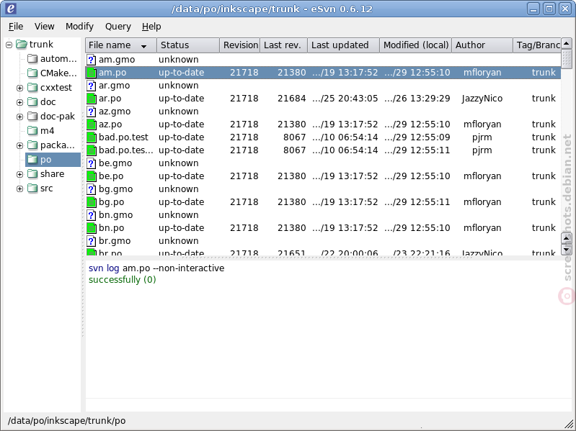Click the green file icon of am.po
Screen dimensions: 576x431
[x=91, y=73]
